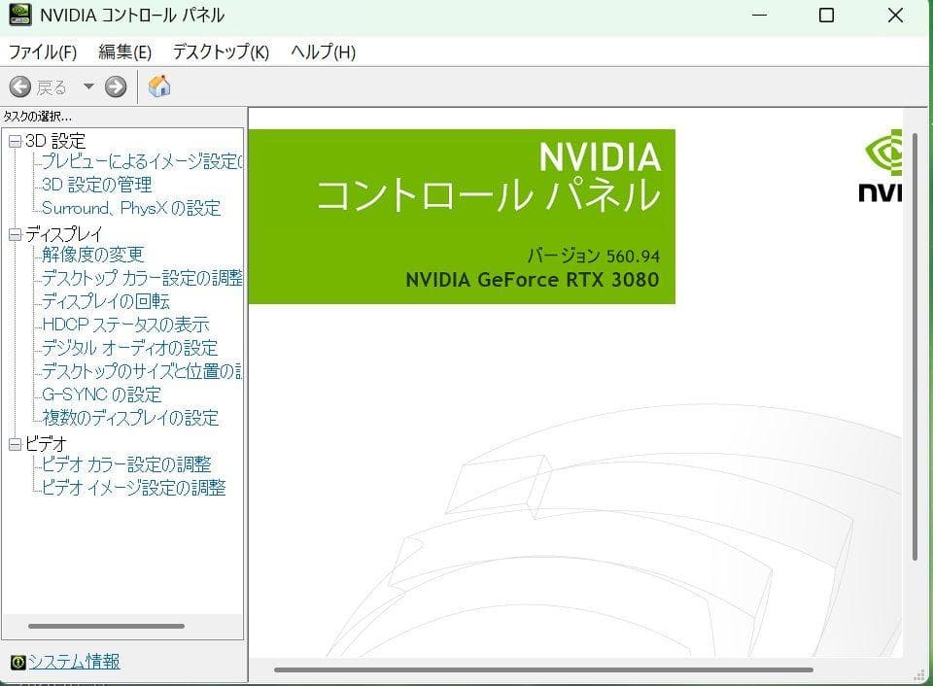This screenshot has width=933, height=686.
Task: Click the Back arrow icon in toolbar
Action: coord(19,86)
